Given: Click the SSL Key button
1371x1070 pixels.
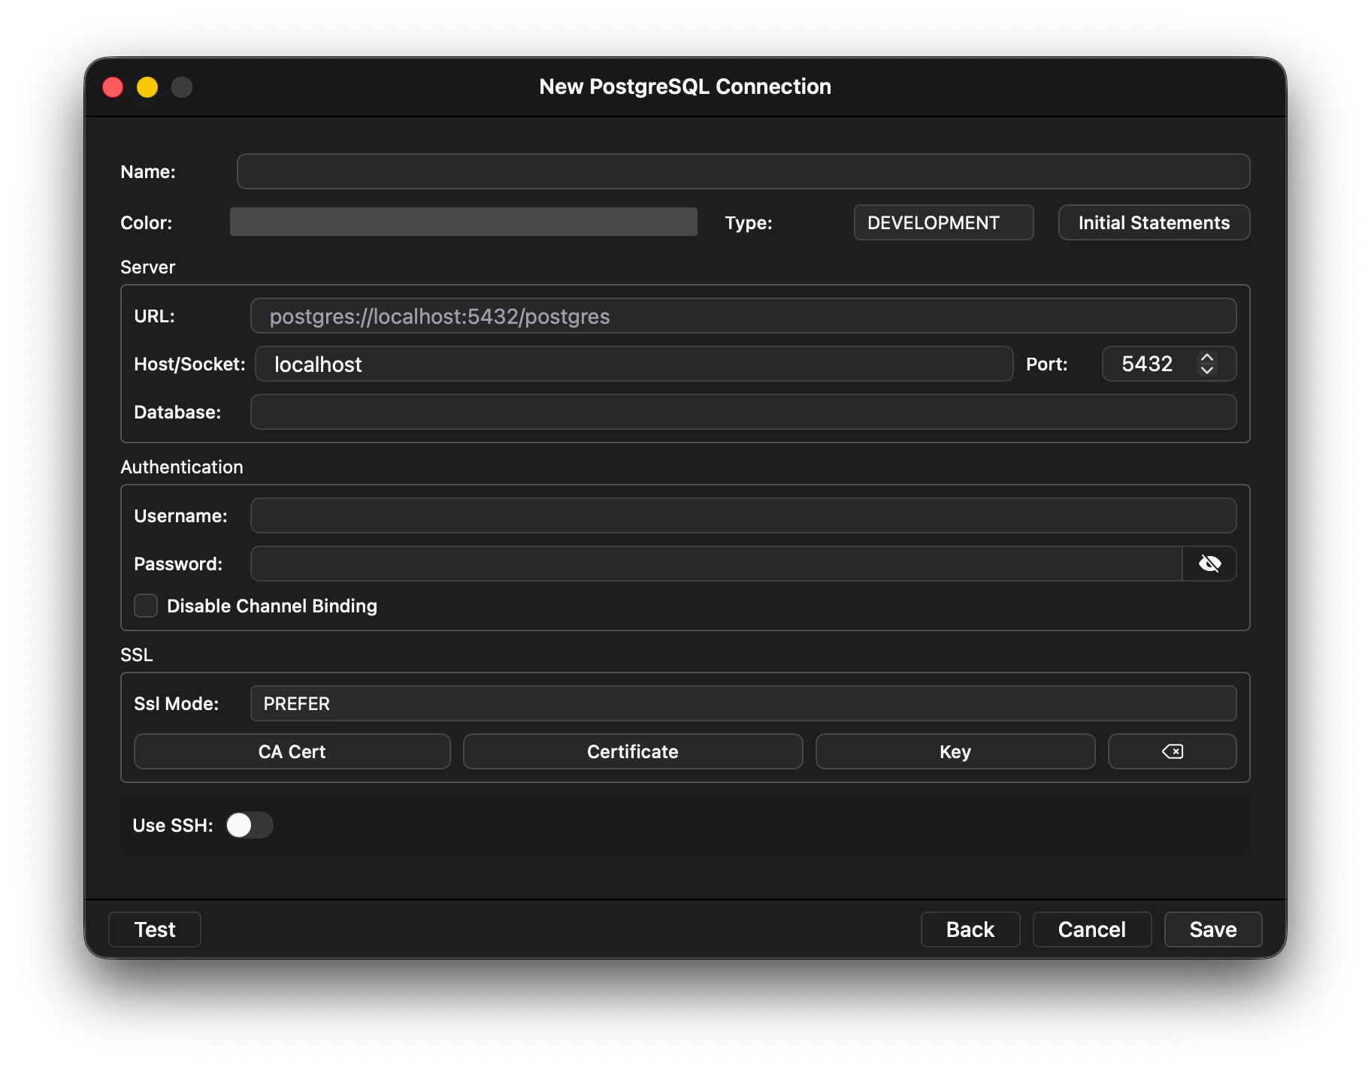Looking at the screenshot, I should pos(955,751).
